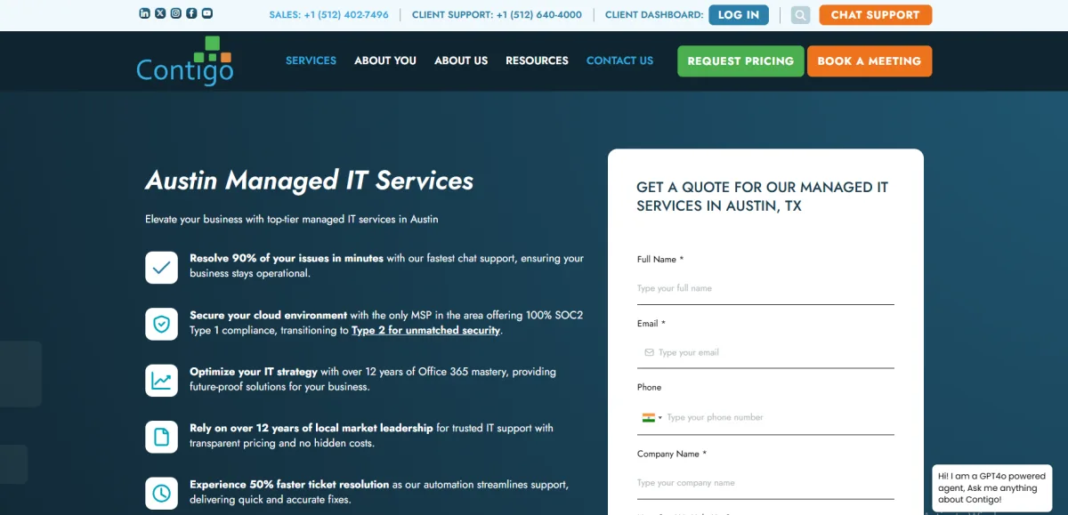The image size is (1068, 515).
Task: Follow the Type 2 for unmatched security link
Action: pyautogui.click(x=425, y=330)
